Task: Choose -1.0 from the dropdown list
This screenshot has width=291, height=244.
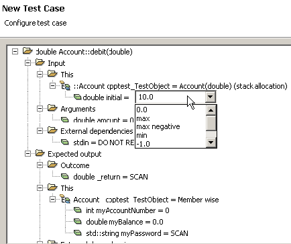Action: pos(170,144)
